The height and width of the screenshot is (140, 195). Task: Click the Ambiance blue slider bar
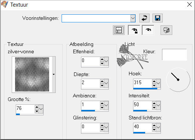pos(88,111)
